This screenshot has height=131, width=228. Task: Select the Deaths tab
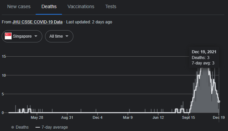tap(49, 6)
